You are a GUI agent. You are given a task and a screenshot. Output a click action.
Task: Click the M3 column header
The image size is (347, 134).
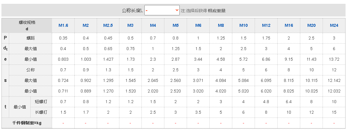130,26
